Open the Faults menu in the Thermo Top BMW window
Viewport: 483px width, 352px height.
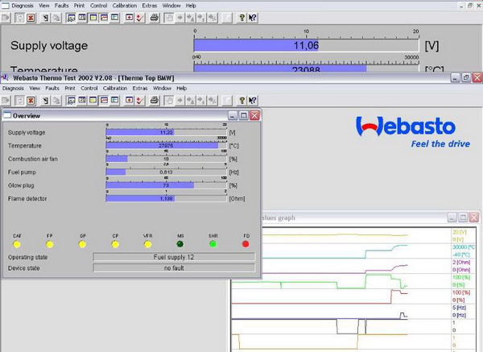tap(52, 88)
